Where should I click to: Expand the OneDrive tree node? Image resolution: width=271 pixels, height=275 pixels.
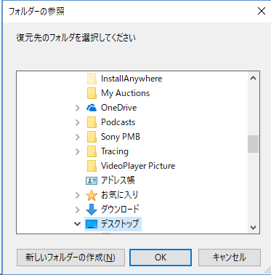click(77, 108)
